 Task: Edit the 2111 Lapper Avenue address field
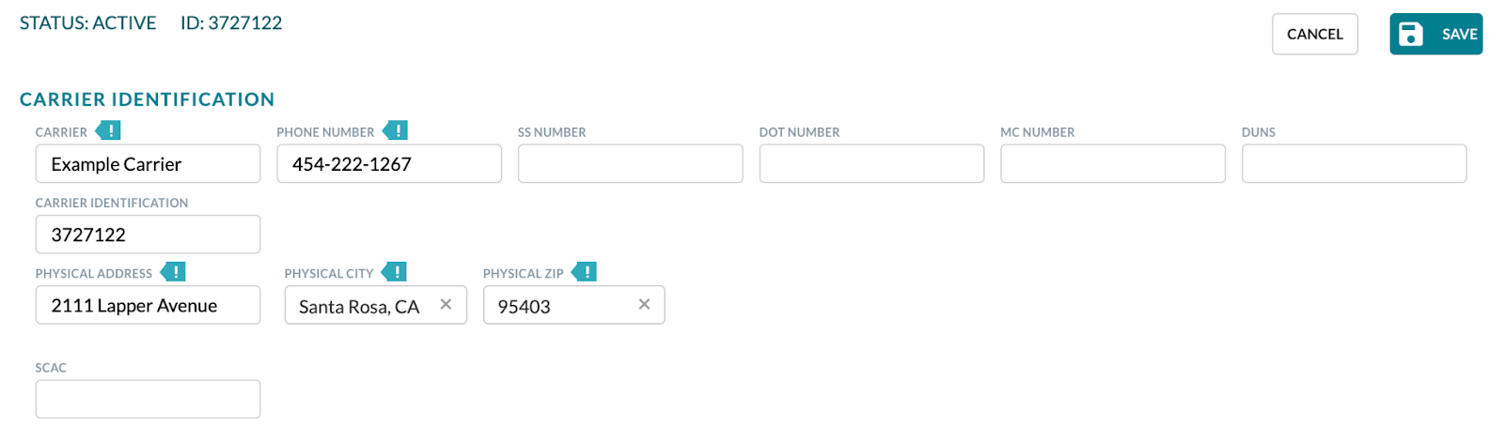(149, 305)
